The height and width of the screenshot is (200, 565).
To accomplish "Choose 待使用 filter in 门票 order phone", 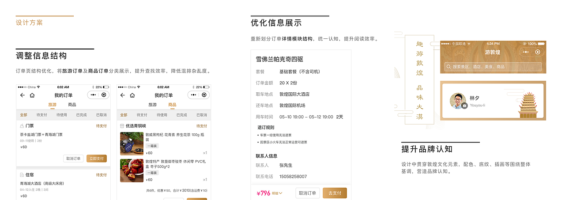I will [x=62, y=115].
